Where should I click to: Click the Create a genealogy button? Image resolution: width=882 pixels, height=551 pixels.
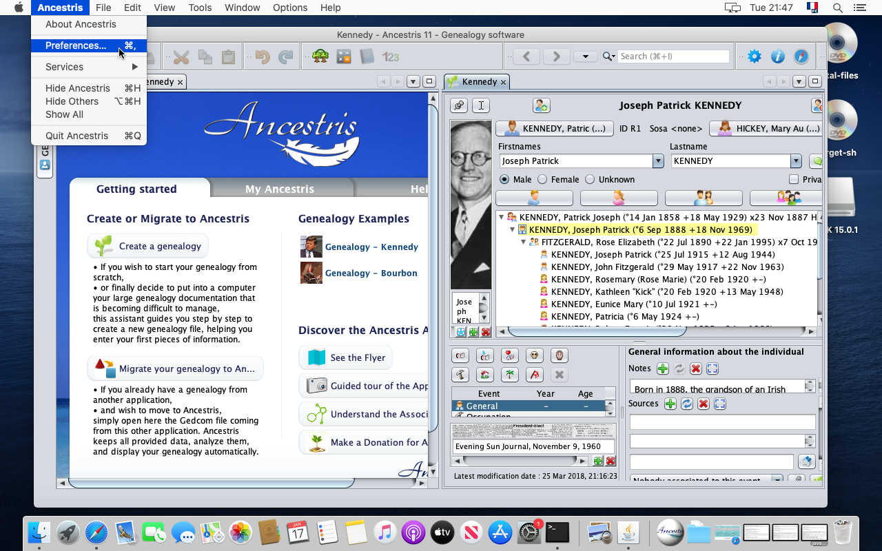pyautogui.click(x=148, y=246)
